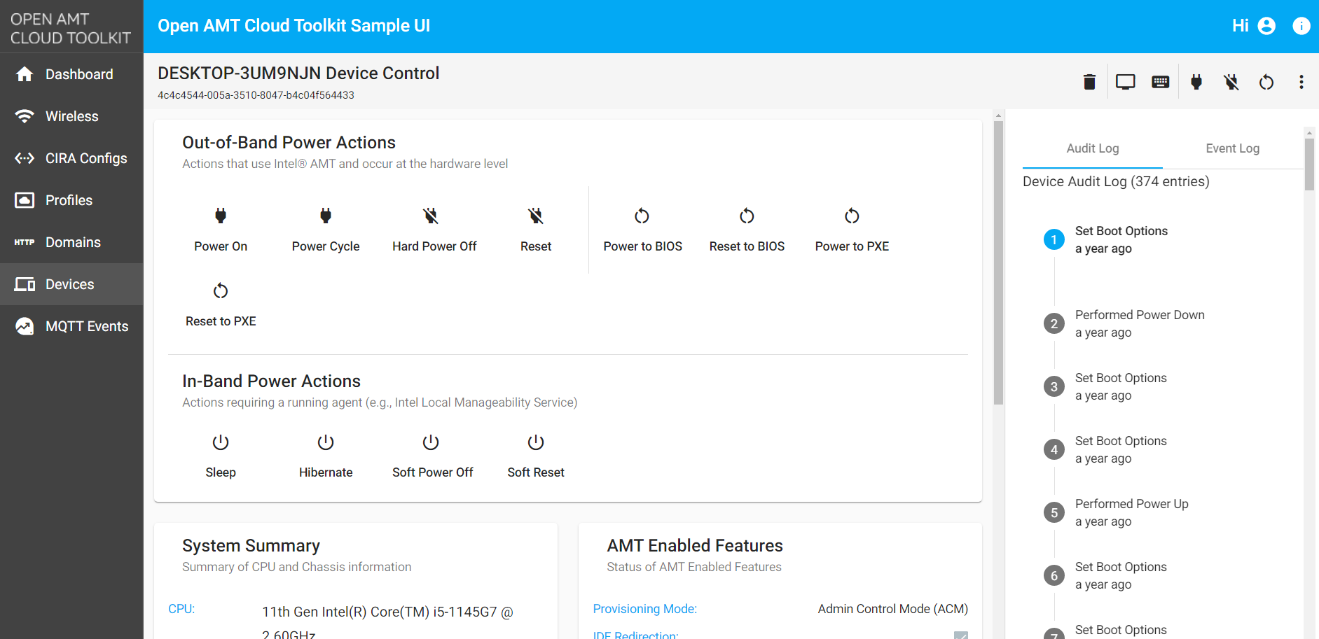Toggle IDE Redirection checkbox

pos(961,635)
